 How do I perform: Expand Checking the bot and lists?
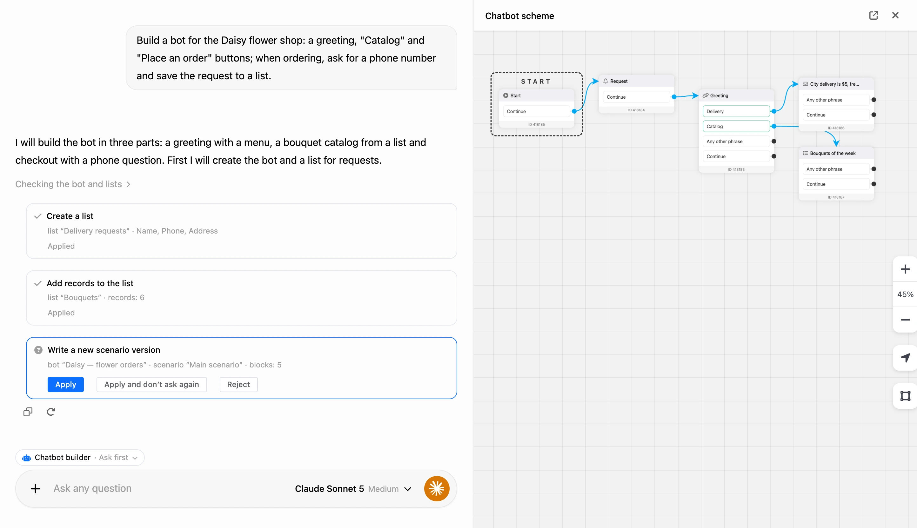(73, 184)
